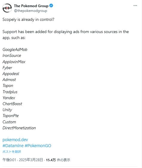142x168 pixels.
Task: Click the ChartBoost list entry
Action: (12, 104)
